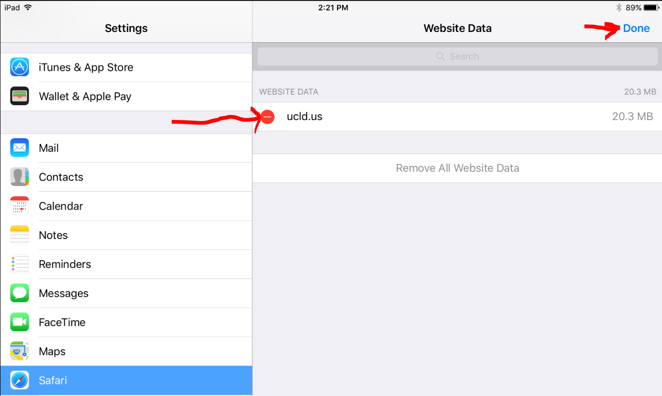662x396 pixels.
Task: Tap the yellow Notes icon
Action: coord(20,235)
